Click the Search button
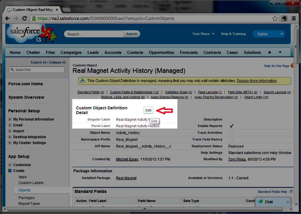Image resolution: width=301 pixels, height=214 pixels. (132, 34)
